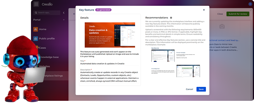Click the Recommendations heading

[x=157, y=18]
